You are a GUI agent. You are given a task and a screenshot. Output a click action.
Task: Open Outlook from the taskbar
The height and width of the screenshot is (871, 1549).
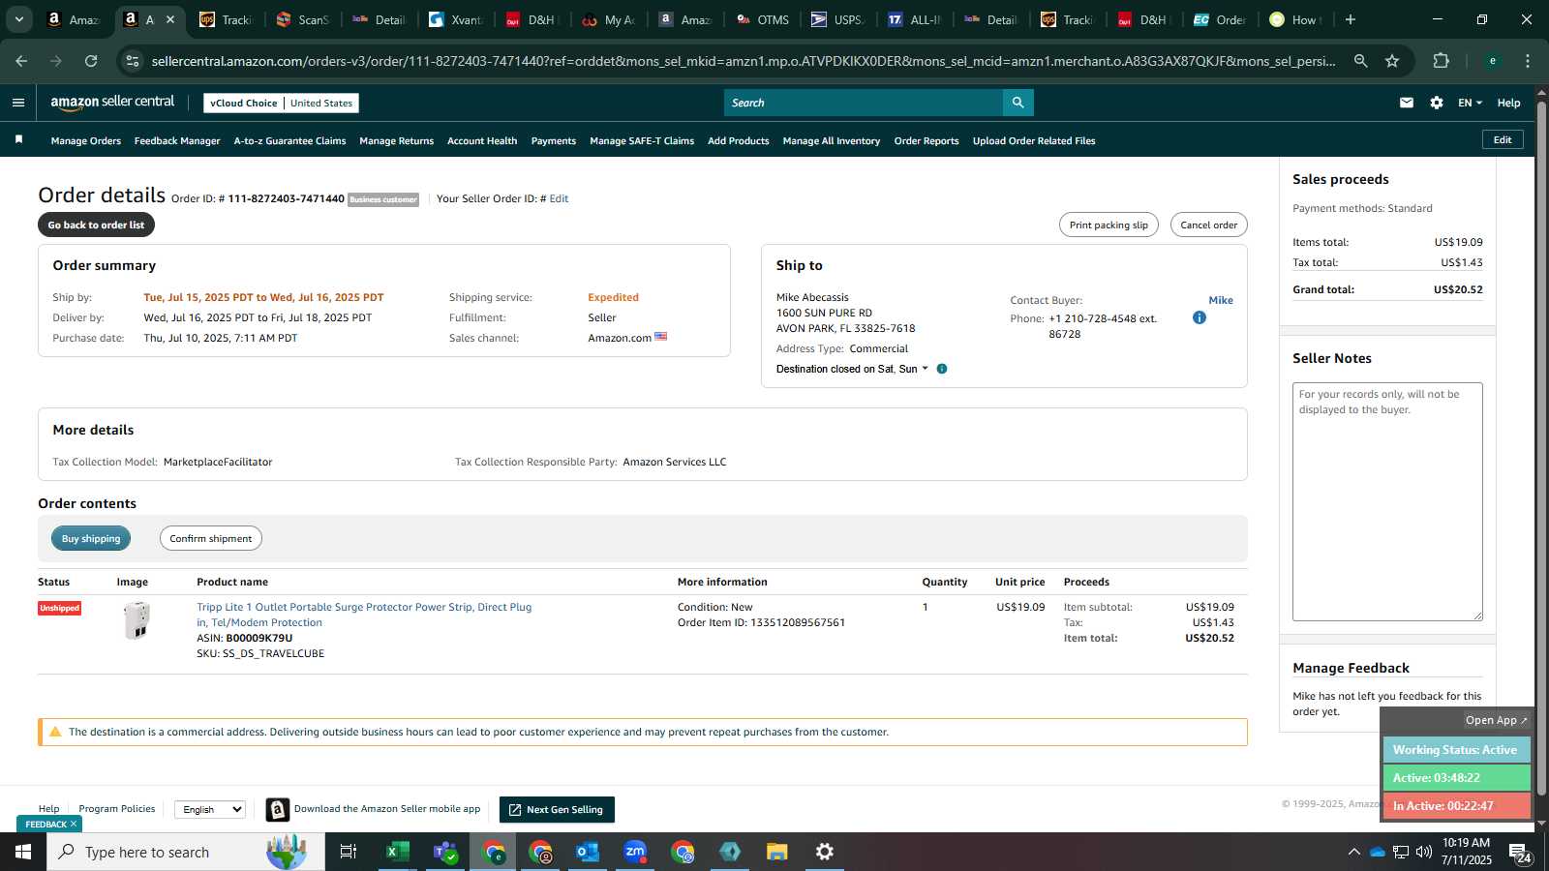click(x=588, y=852)
